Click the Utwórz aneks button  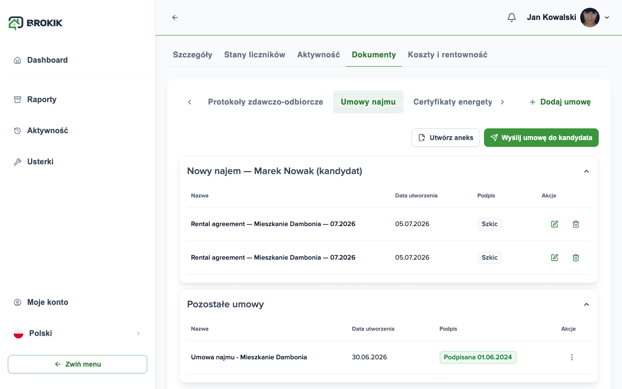(446, 138)
